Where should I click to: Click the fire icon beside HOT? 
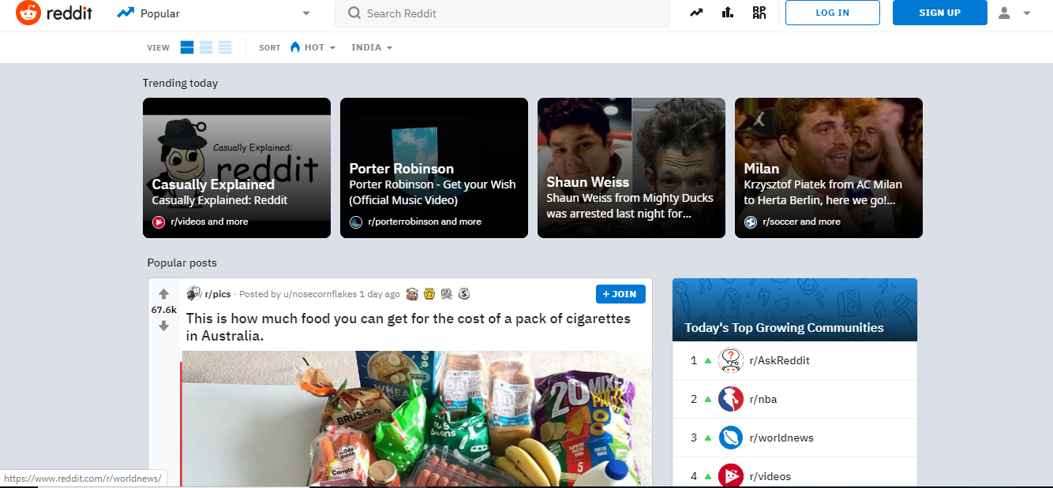295,47
